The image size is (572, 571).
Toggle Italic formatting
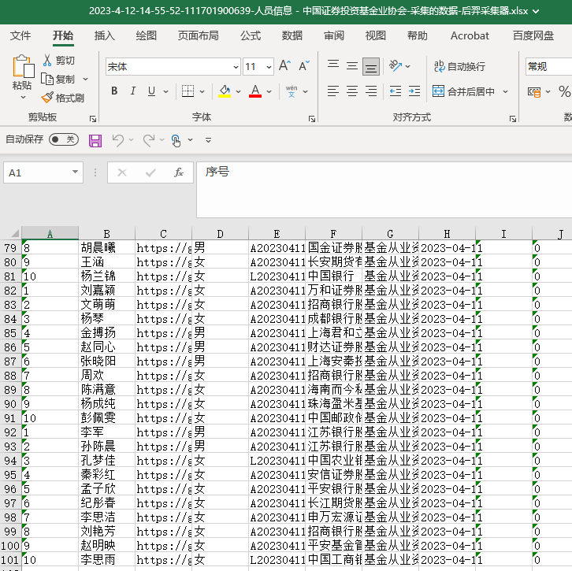pyautogui.click(x=133, y=91)
